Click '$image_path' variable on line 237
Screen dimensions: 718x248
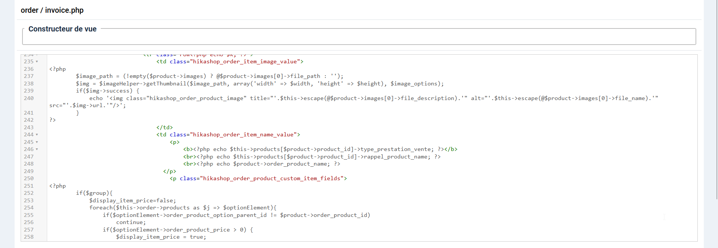(94, 76)
